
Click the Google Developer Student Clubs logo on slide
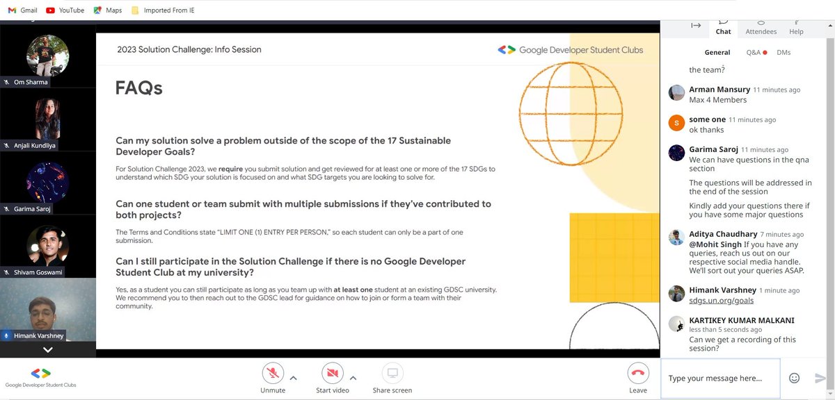click(571, 50)
